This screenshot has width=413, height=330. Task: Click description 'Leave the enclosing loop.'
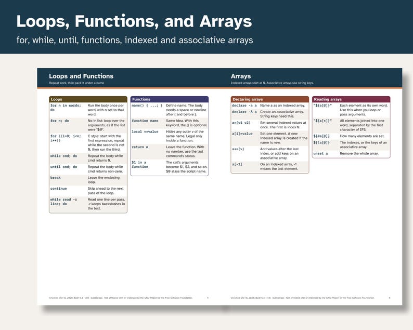pyautogui.click(x=104, y=180)
